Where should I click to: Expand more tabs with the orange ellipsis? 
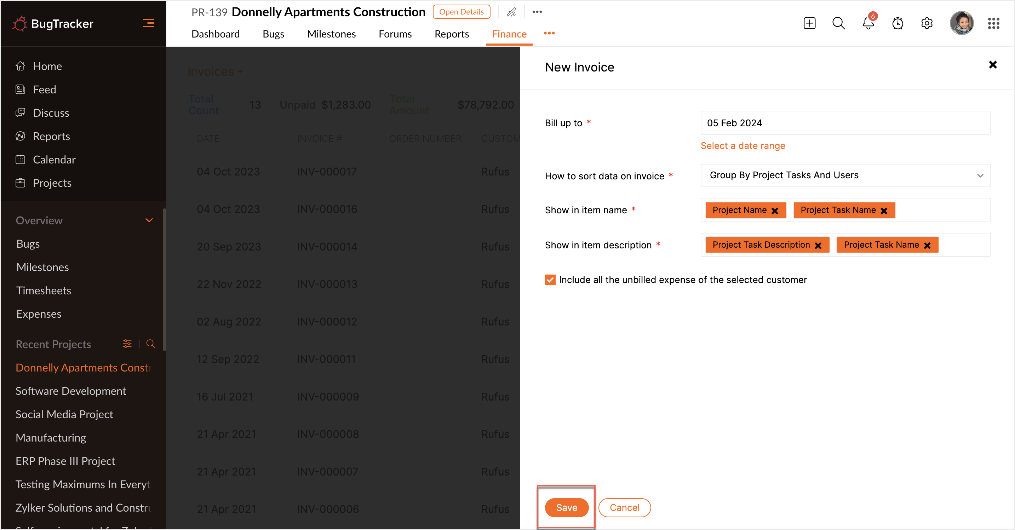pos(549,34)
